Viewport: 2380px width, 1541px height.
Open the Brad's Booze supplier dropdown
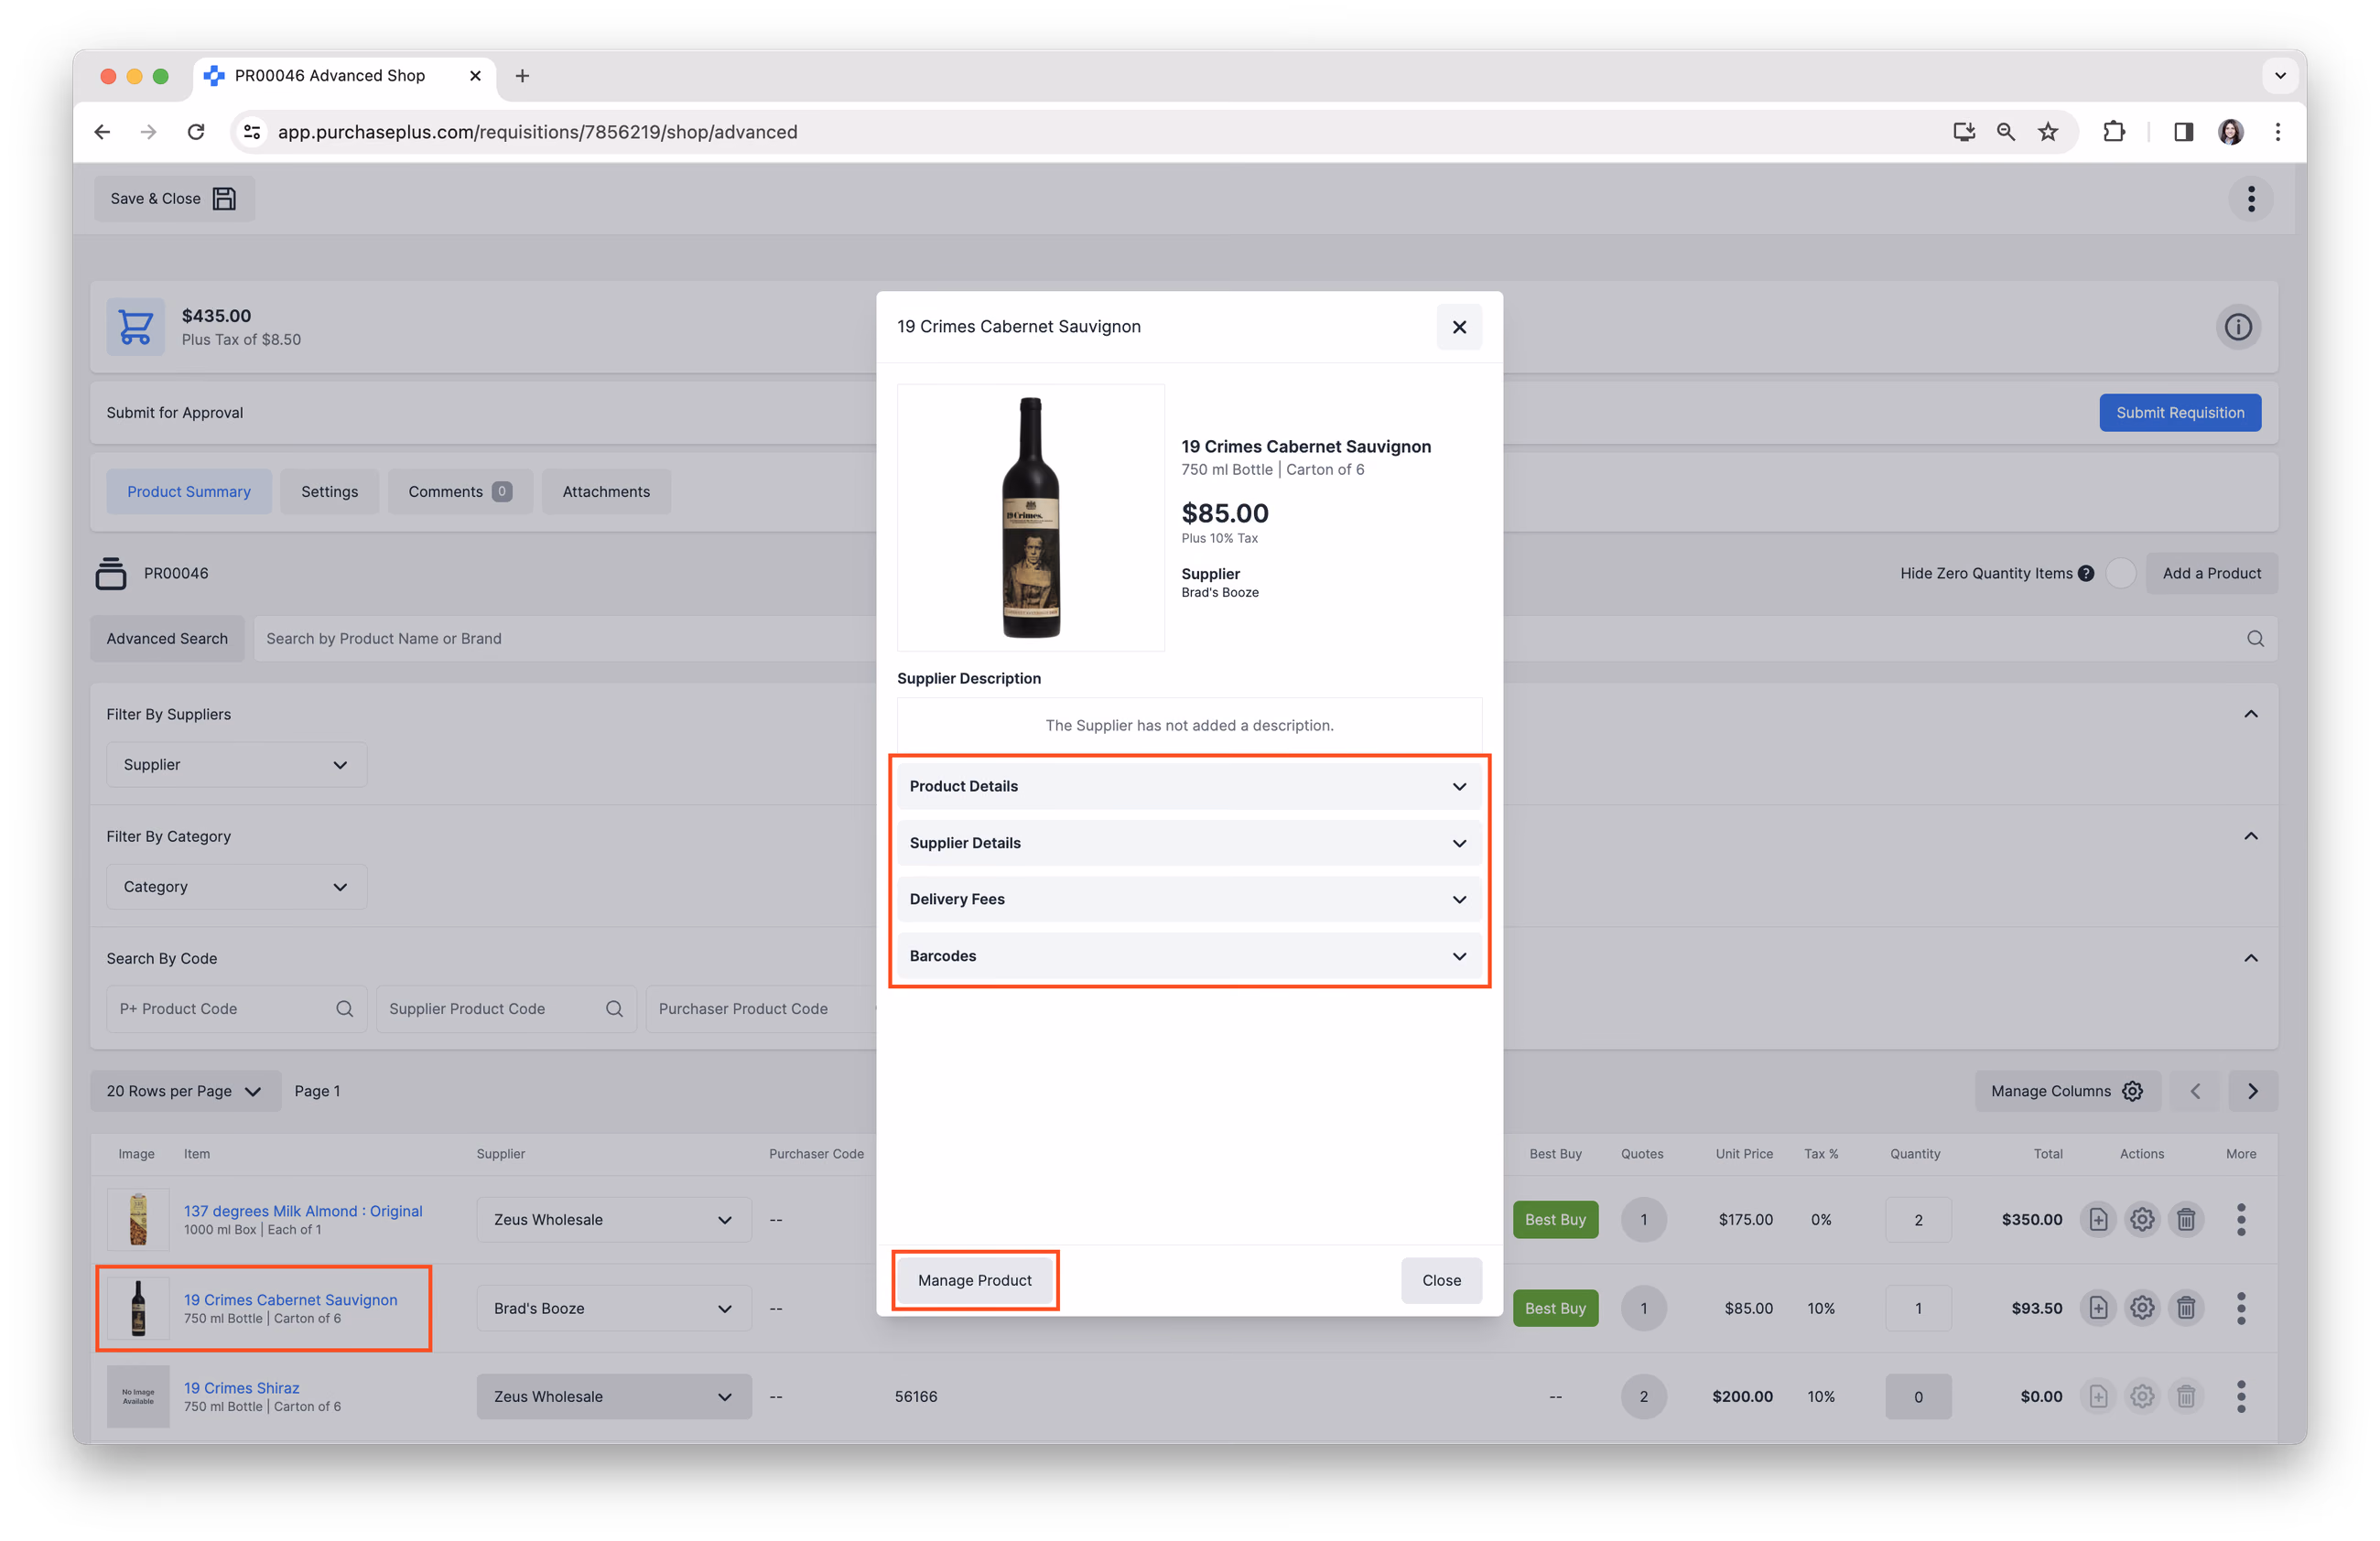tap(613, 1309)
